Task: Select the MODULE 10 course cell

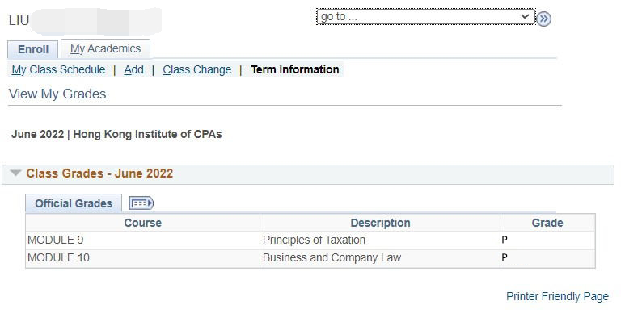Action: (x=142, y=258)
